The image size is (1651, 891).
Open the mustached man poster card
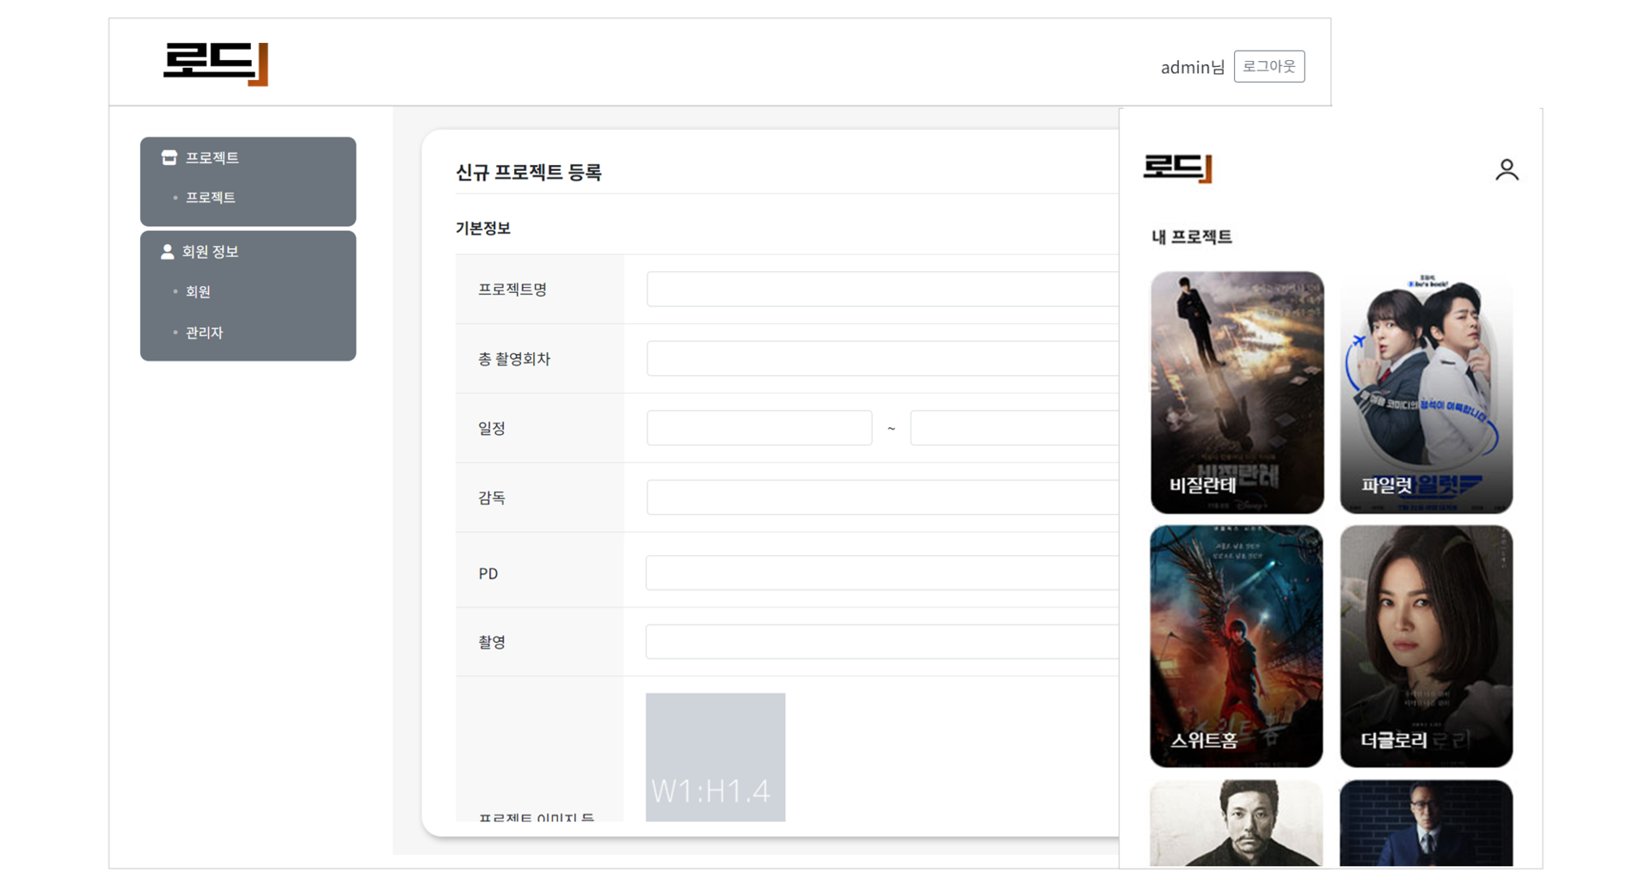point(1237,823)
